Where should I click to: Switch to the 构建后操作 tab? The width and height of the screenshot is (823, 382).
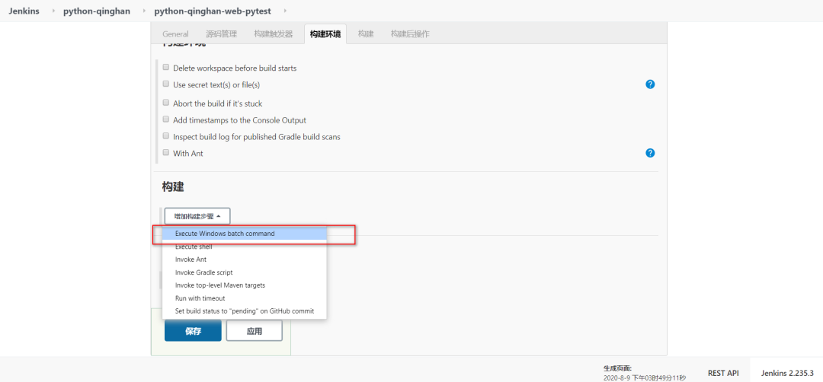click(410, 34)
